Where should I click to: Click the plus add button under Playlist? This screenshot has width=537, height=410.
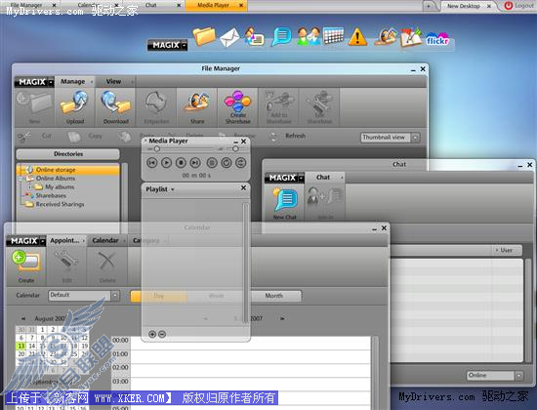tap(152, 334)
